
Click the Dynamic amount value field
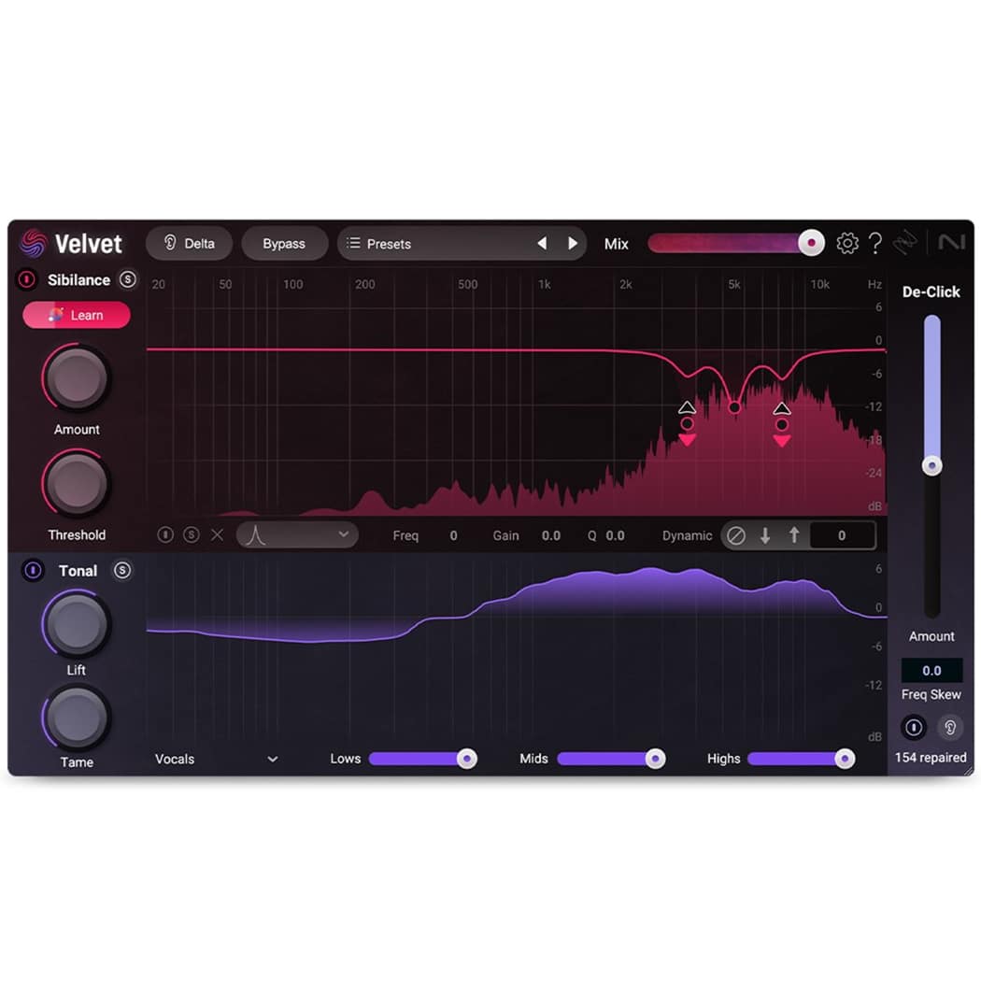pyautogui.click(x=842, y=535)
